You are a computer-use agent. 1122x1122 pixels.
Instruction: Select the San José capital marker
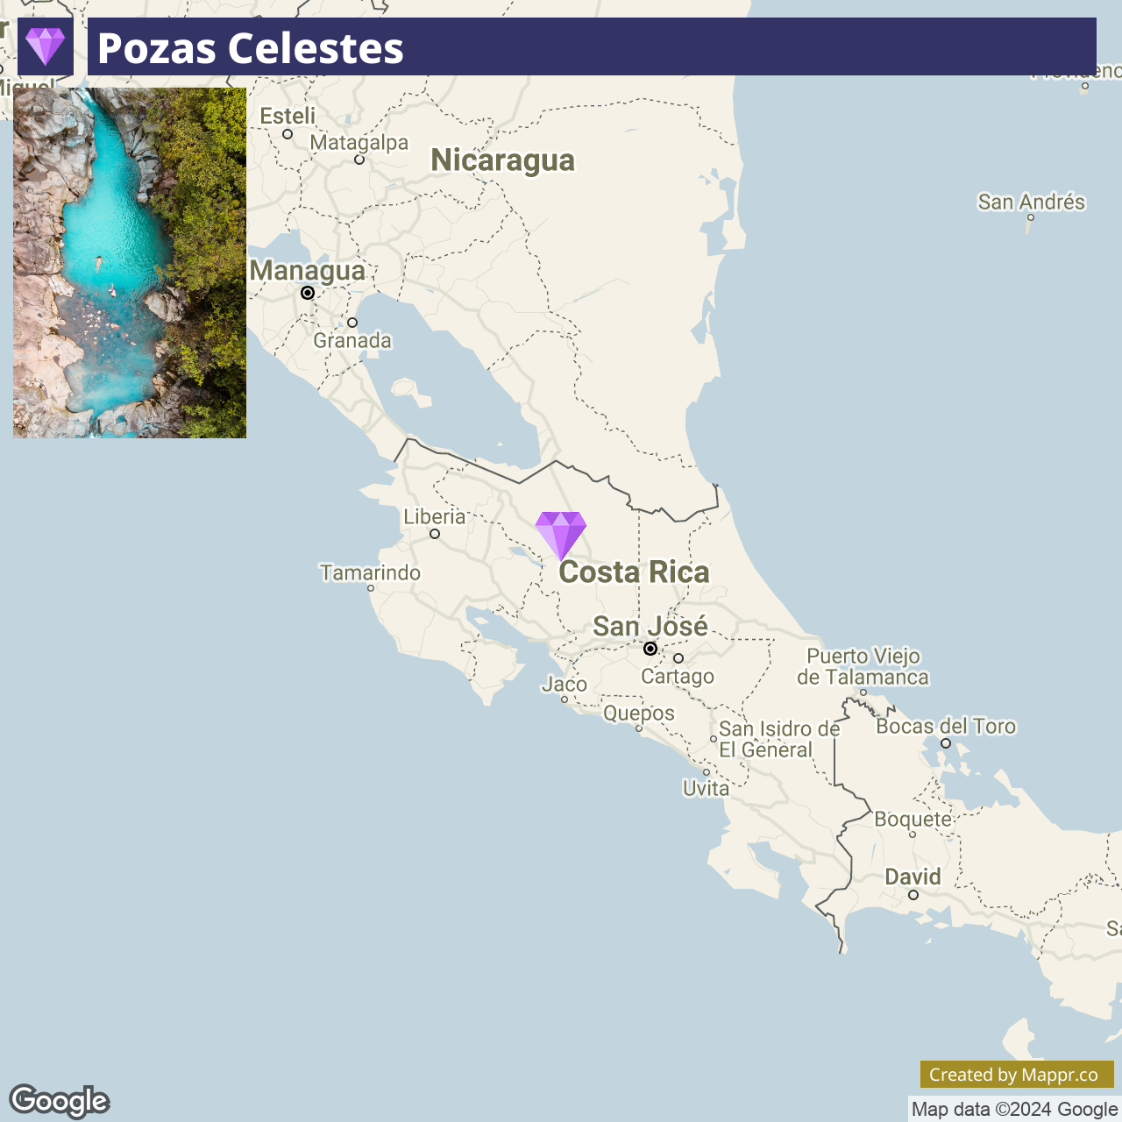pos(650,649)
